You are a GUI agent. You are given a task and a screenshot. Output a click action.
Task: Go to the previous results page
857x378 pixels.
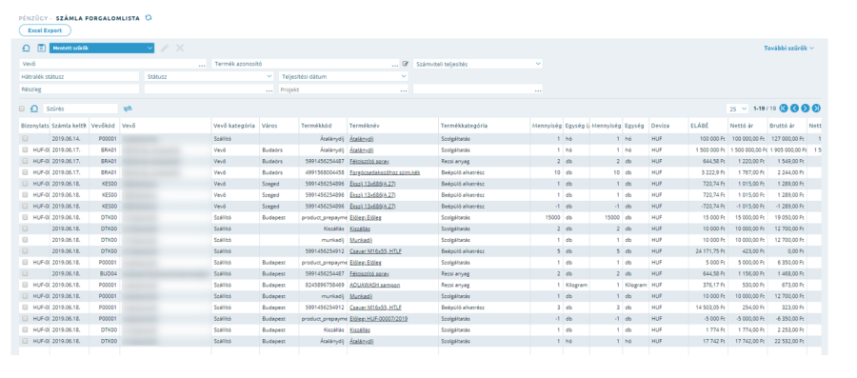795,109
